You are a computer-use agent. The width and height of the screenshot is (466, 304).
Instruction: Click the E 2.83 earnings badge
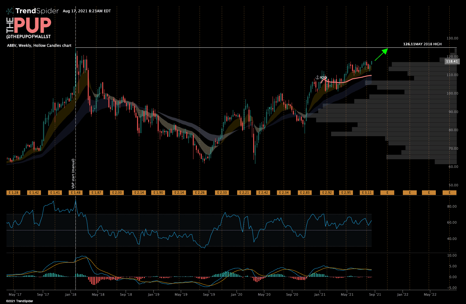pyautogui.click(x=305, y=193)
